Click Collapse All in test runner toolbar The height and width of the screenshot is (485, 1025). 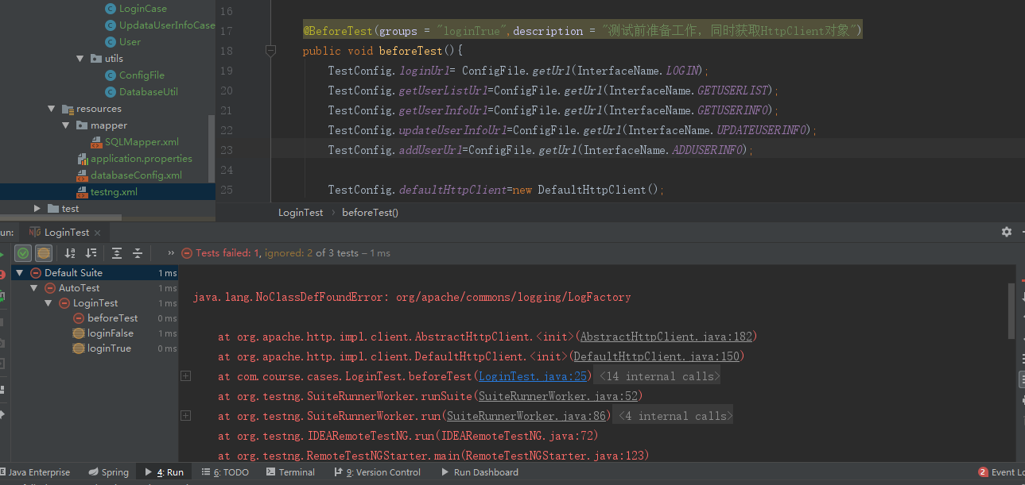tap(138, 253)
